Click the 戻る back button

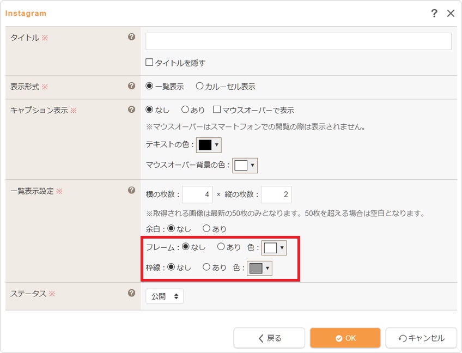tap(269, 338)
